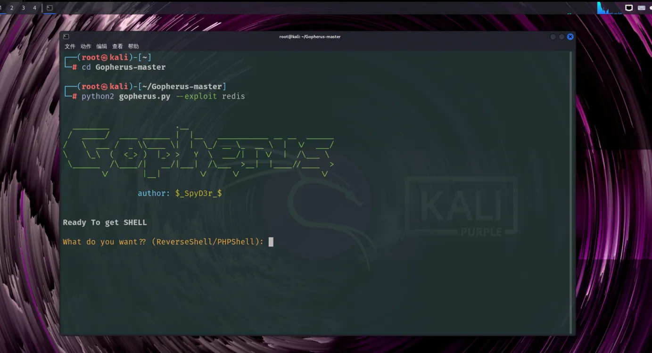The width and height of the screenshot is (652, 353).
Task: Switch to workspace 2 in top panel
Action: pos(12,8)
